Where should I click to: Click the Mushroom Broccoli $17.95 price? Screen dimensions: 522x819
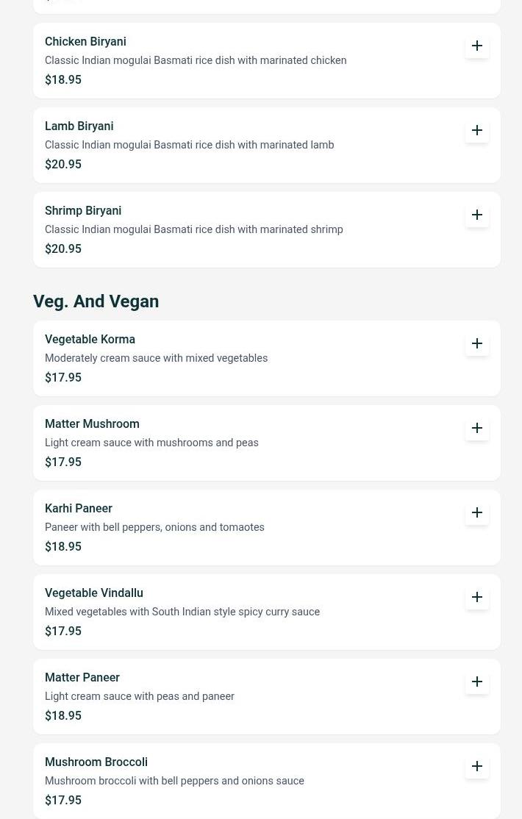[63, 800]
